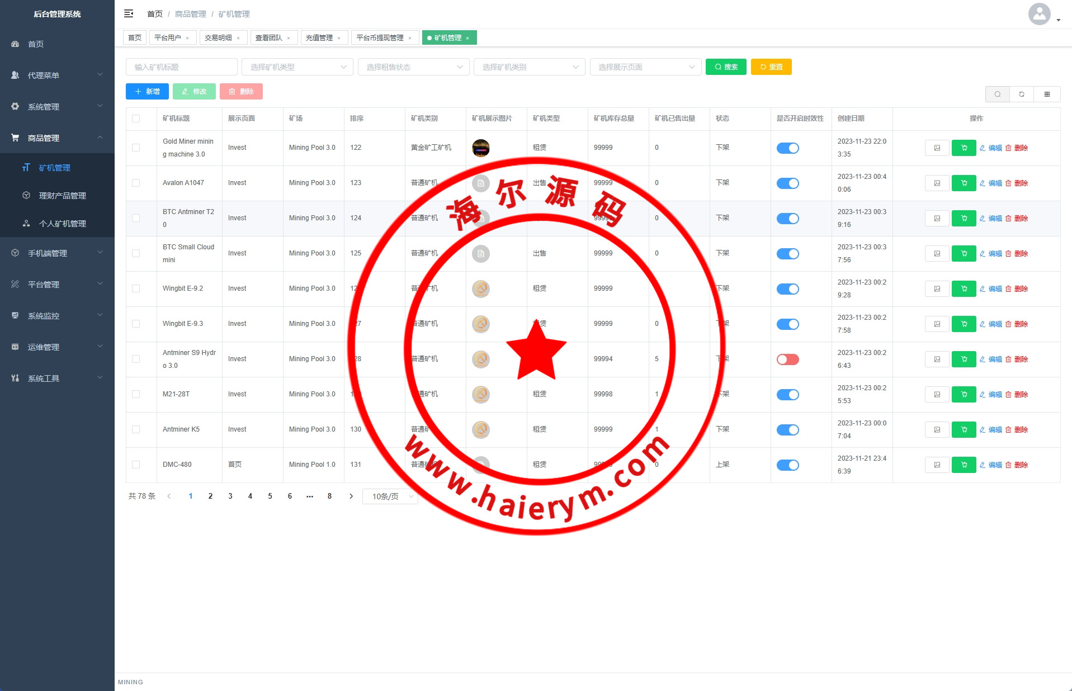Click the blue 新增 button
This screenshot has width=1072, height=691.
147,92
